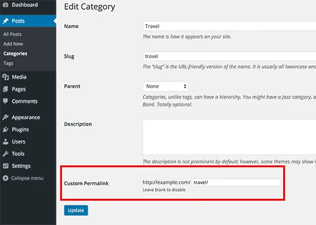Image resolution: width=316 pixels, height=225 pixels.
Task: Click the Parent field label
Action: coord(72,86)
